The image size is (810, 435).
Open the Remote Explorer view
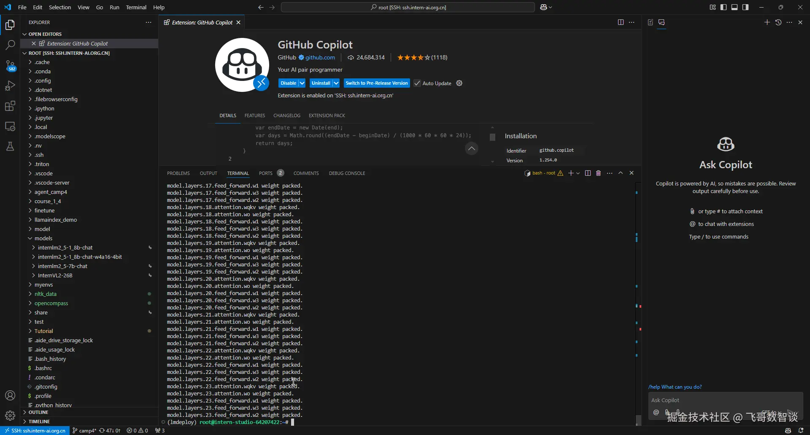(10, 126)
